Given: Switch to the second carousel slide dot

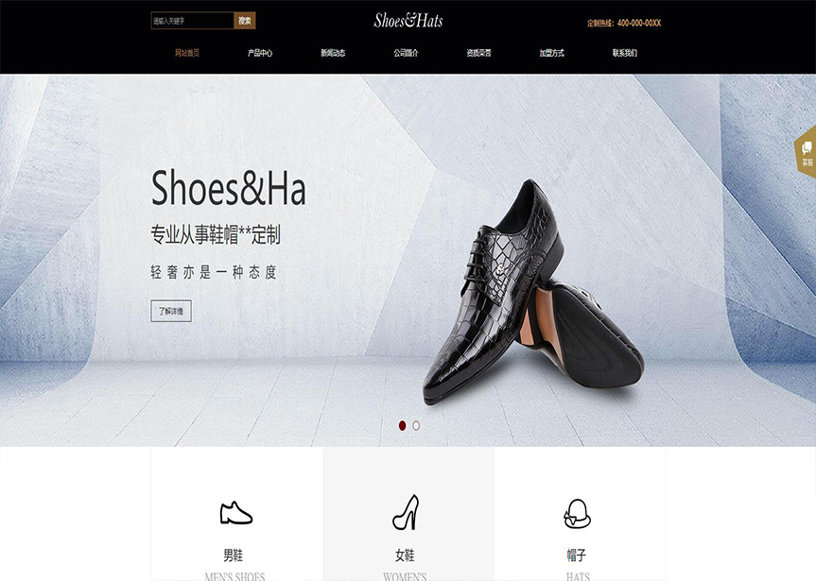Looking at the screenshot, I should (x=416, y=425).
